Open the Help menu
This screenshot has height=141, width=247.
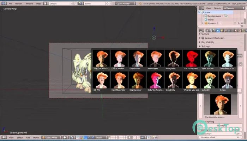click(x=38, y=4)
